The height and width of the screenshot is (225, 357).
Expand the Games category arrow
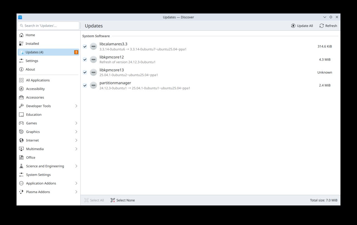click(76, 123)
